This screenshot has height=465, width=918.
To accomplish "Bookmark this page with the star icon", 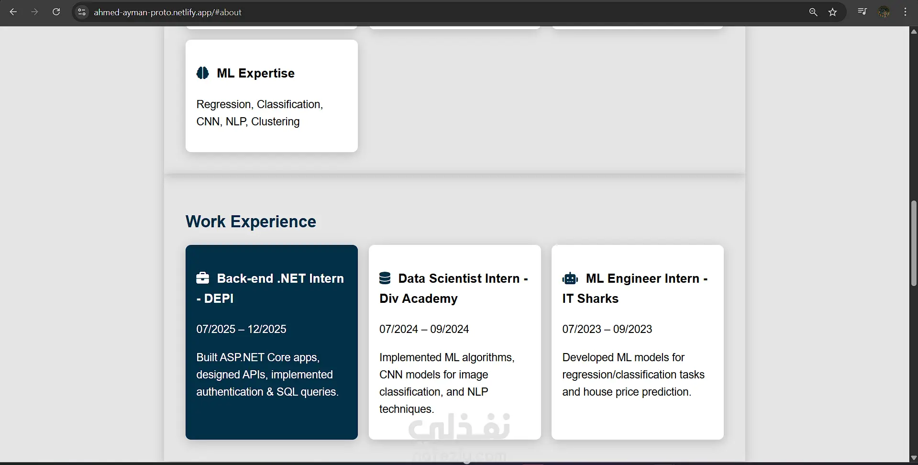I will pos(833,12).
